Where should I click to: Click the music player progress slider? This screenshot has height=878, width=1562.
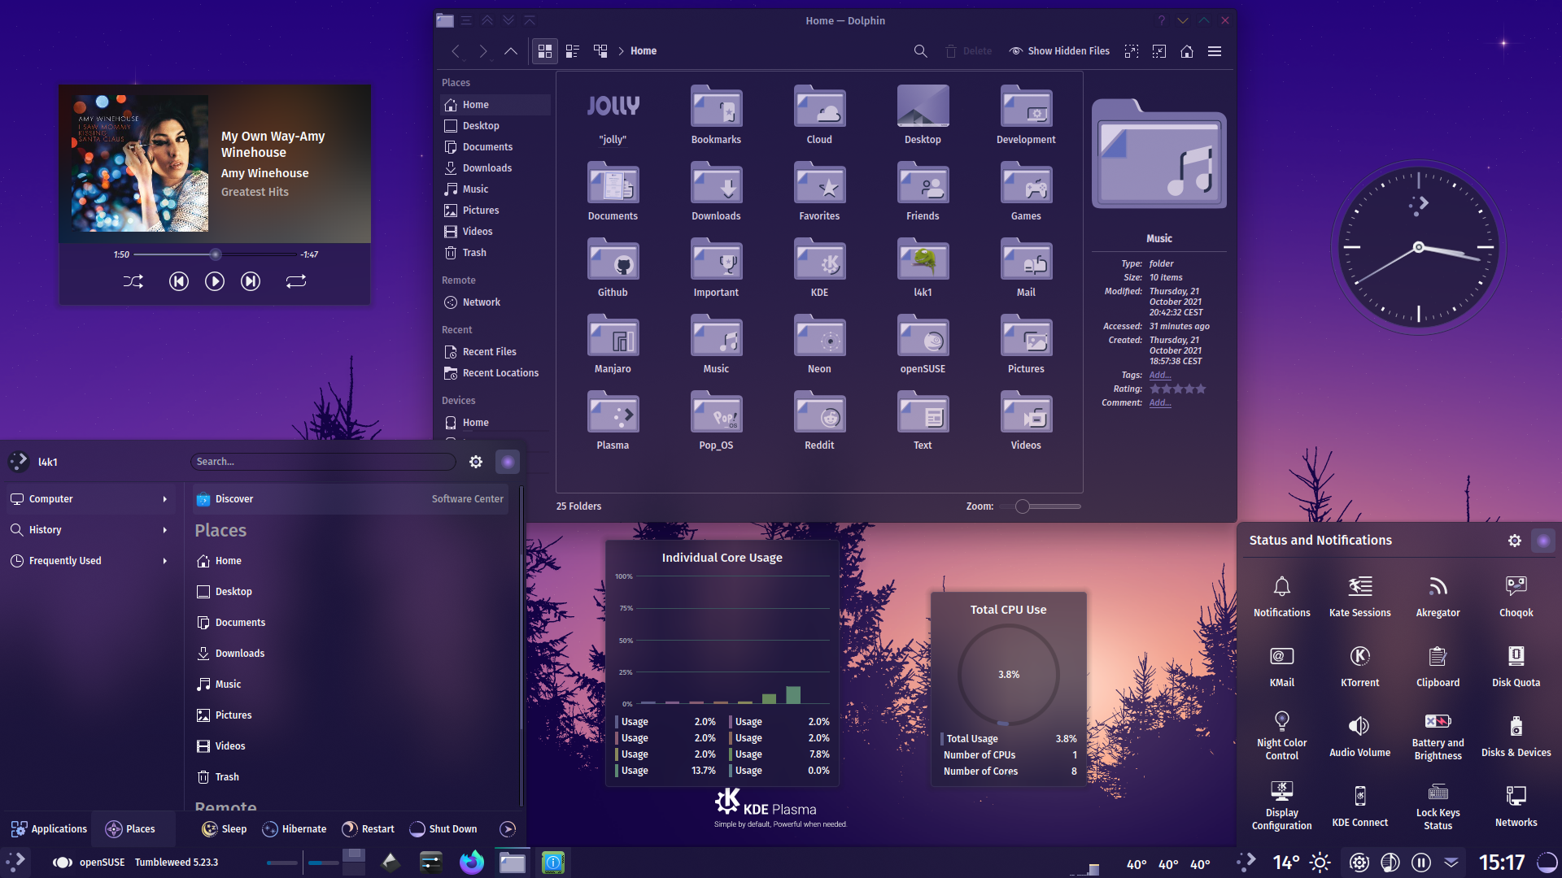pyautogui.click(x=216, y=254)
